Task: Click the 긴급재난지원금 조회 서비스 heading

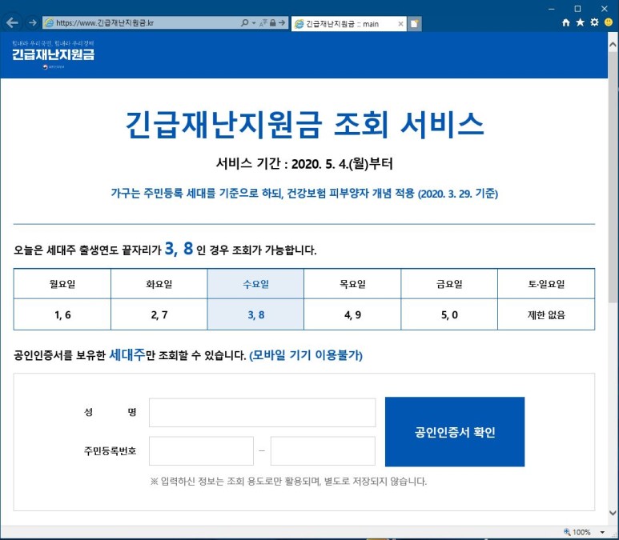Action: pos(304,125)
